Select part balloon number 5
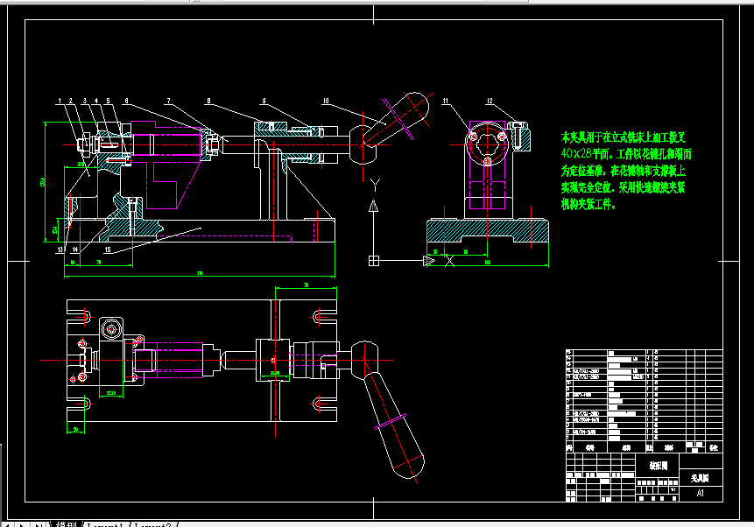The height and width of the screenshot is (527, 754). pyautogui.click(x=109, y=101)
